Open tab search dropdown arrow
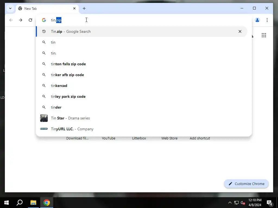This screenshot has height=208, width=278. point(10,8)
